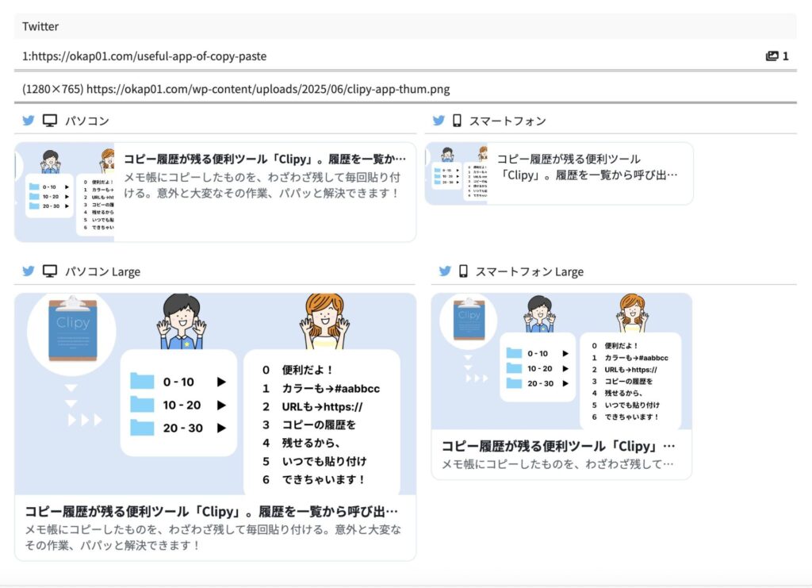The width and height of the screenshot is (812, 588).
Task: Click the image count icon beside number 1
Action: [772, 56]
